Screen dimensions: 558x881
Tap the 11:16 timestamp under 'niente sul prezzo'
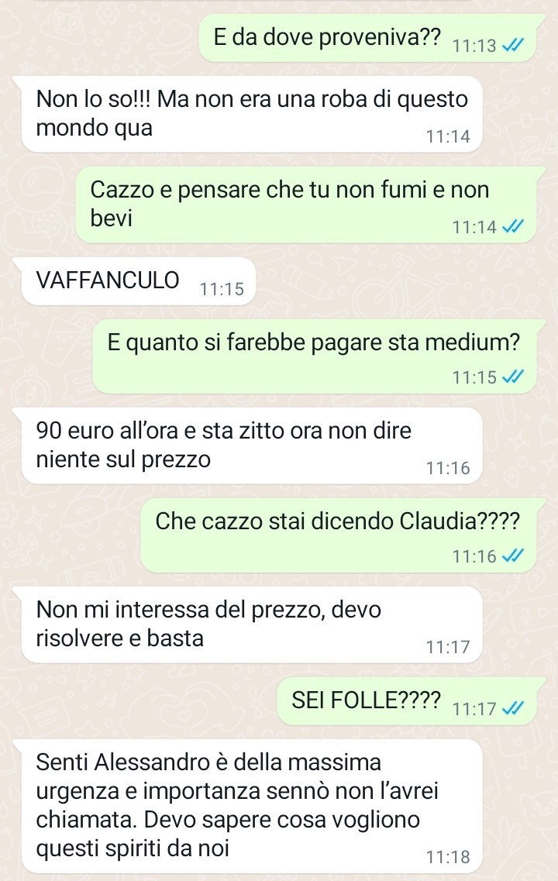448,468
